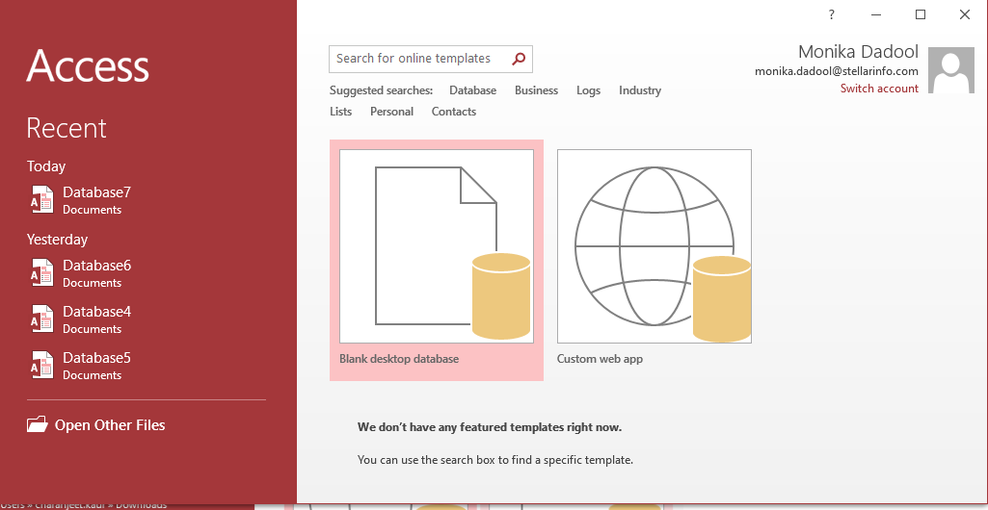Minimize the Access start window
This screenshot has width=988, height=510.
click(x=876, y=14)
